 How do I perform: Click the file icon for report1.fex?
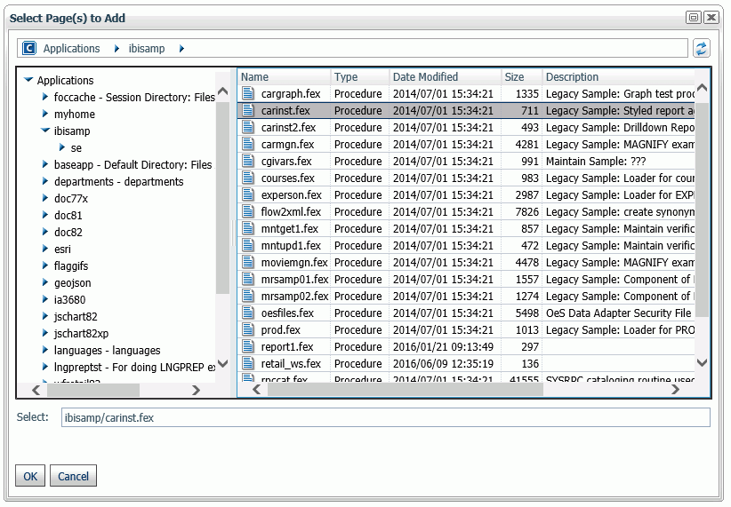248,346
